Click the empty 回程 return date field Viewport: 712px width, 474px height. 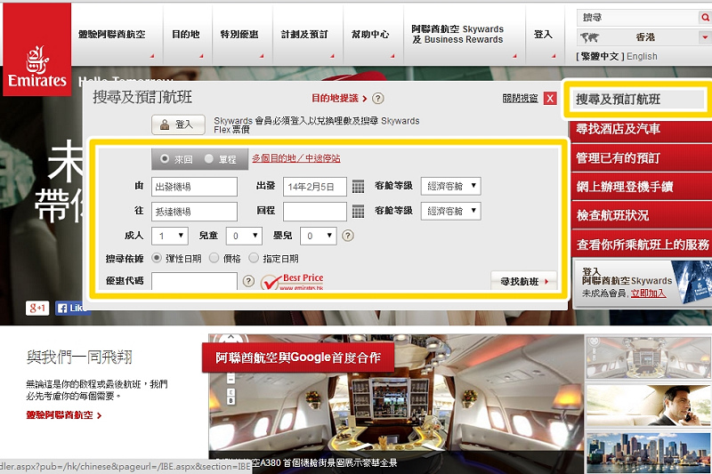(x=315, y=212)
